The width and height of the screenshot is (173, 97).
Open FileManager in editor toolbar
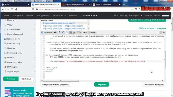(46, 32)
